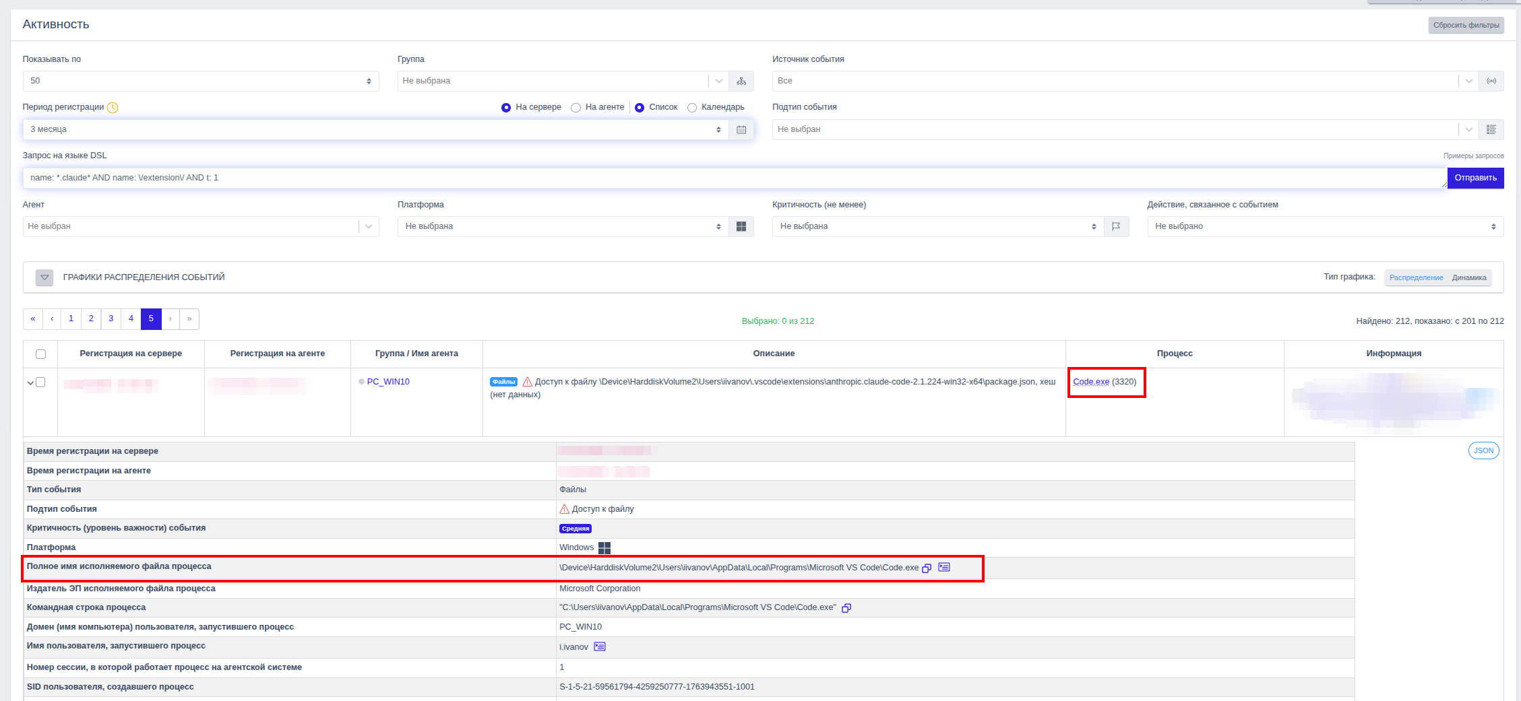Expand графики распределения событий panel

(x=44, y=277)
